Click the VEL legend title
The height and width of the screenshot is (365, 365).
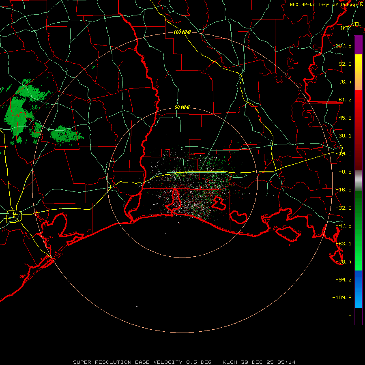click(x=356, y=24)
